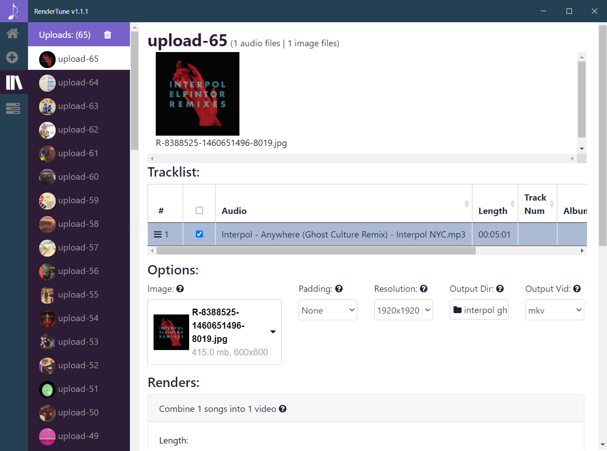Grab the track 1 reorder handle
The width and height of the screenshot is (607, 451).
[x=158, y=234]
